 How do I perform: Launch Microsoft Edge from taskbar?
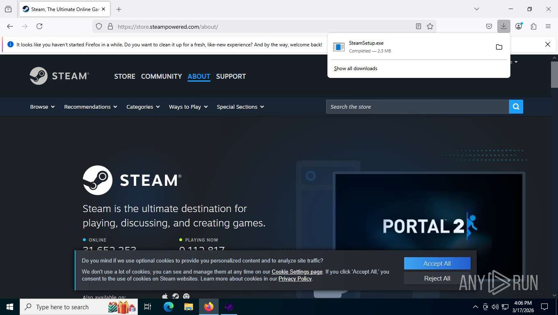[x=169, y=307]
